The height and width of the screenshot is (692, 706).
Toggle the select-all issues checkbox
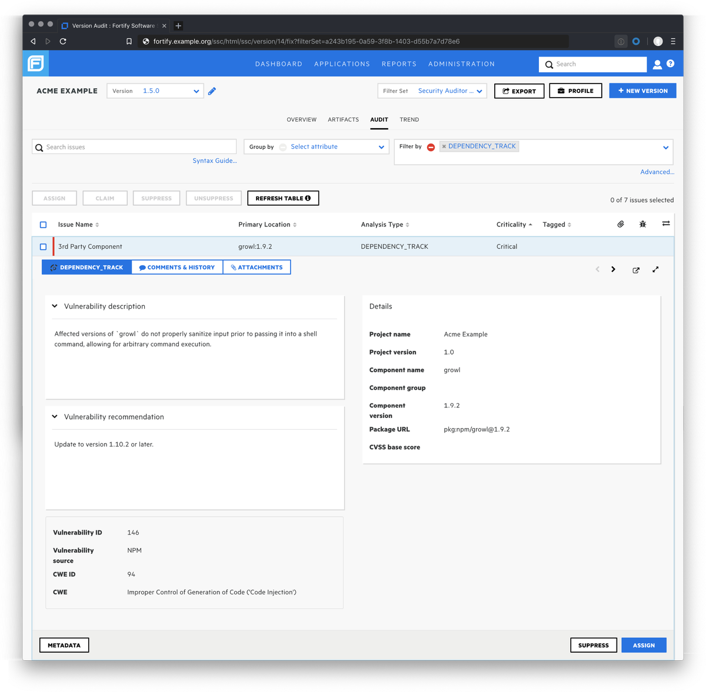pos(43,225)
